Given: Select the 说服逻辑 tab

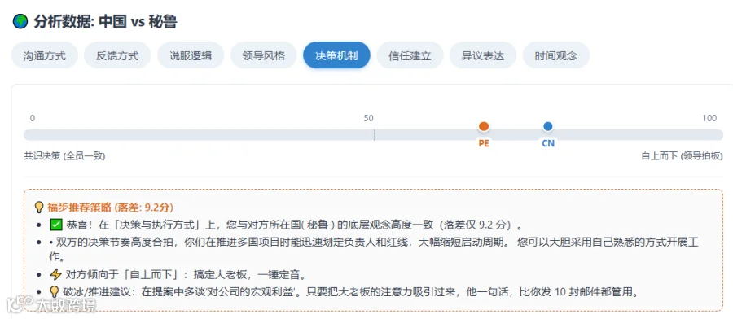Looking at the screenshot, I should point(191,55).
